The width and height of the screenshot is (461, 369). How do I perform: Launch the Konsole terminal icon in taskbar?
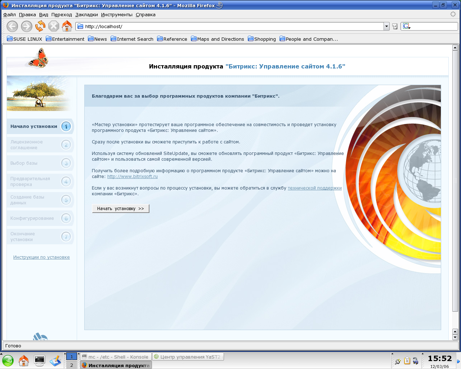[39, 360]
